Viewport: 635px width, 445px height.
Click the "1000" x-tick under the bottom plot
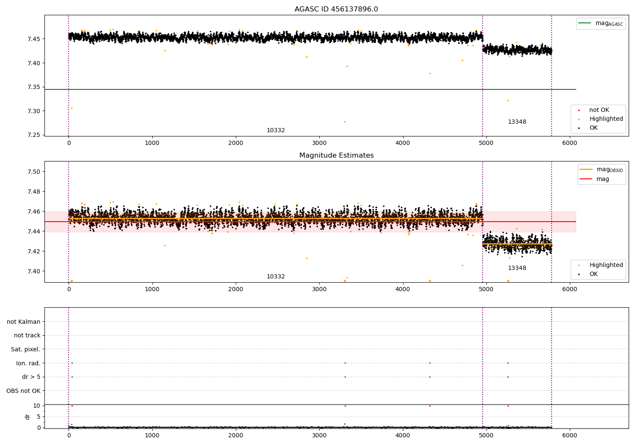152,435
